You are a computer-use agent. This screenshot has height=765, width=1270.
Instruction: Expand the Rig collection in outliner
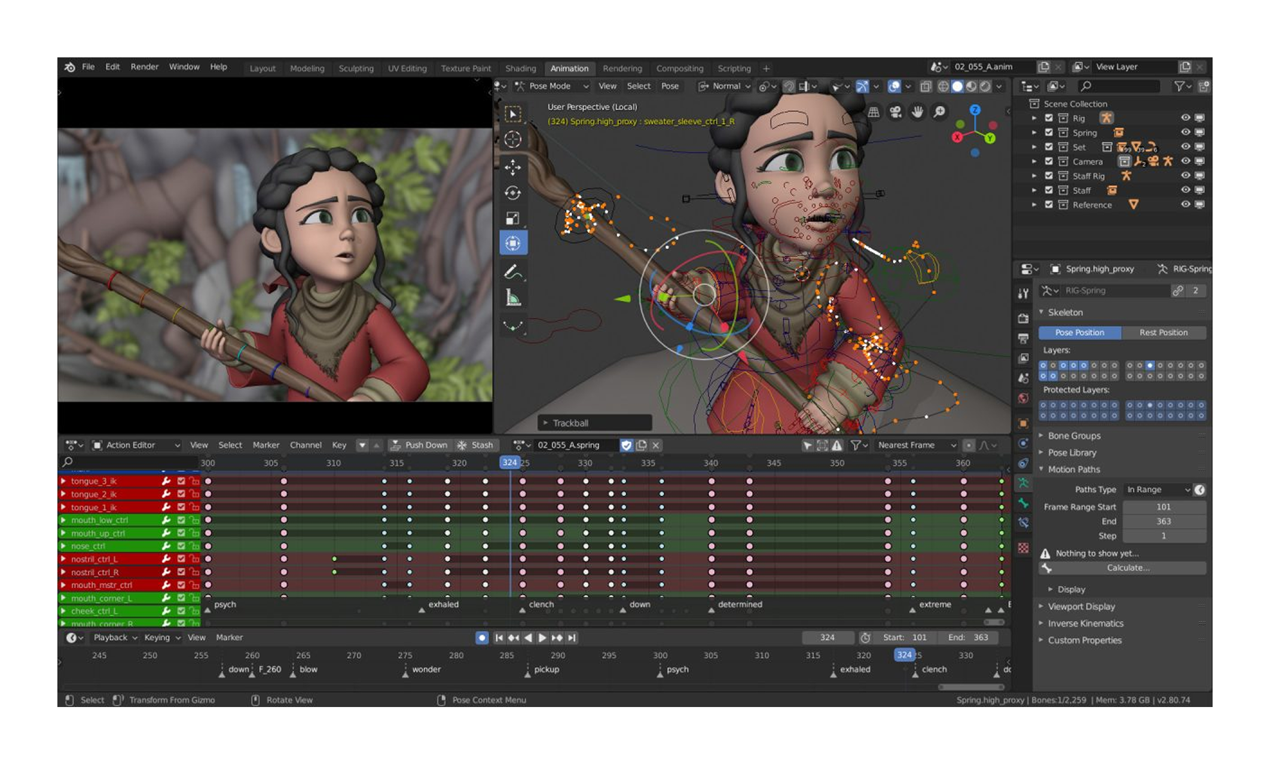point(1034,118)
